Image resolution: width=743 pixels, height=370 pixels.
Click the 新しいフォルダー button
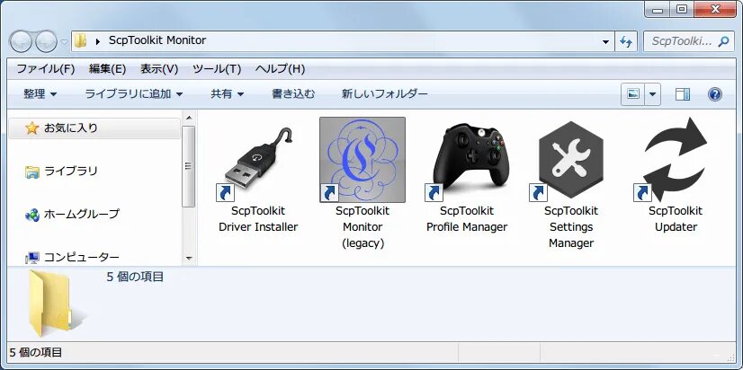click(x=385, y=94)
